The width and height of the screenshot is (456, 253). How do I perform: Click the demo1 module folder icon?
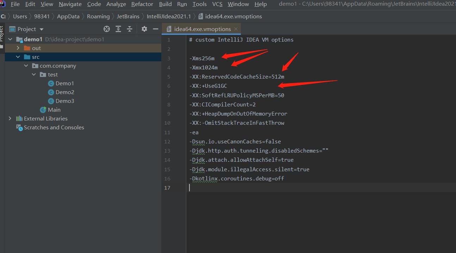[19, 39]
